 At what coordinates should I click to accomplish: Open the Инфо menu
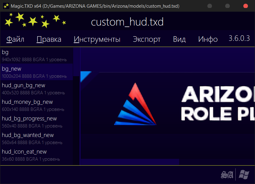[208, 39]
